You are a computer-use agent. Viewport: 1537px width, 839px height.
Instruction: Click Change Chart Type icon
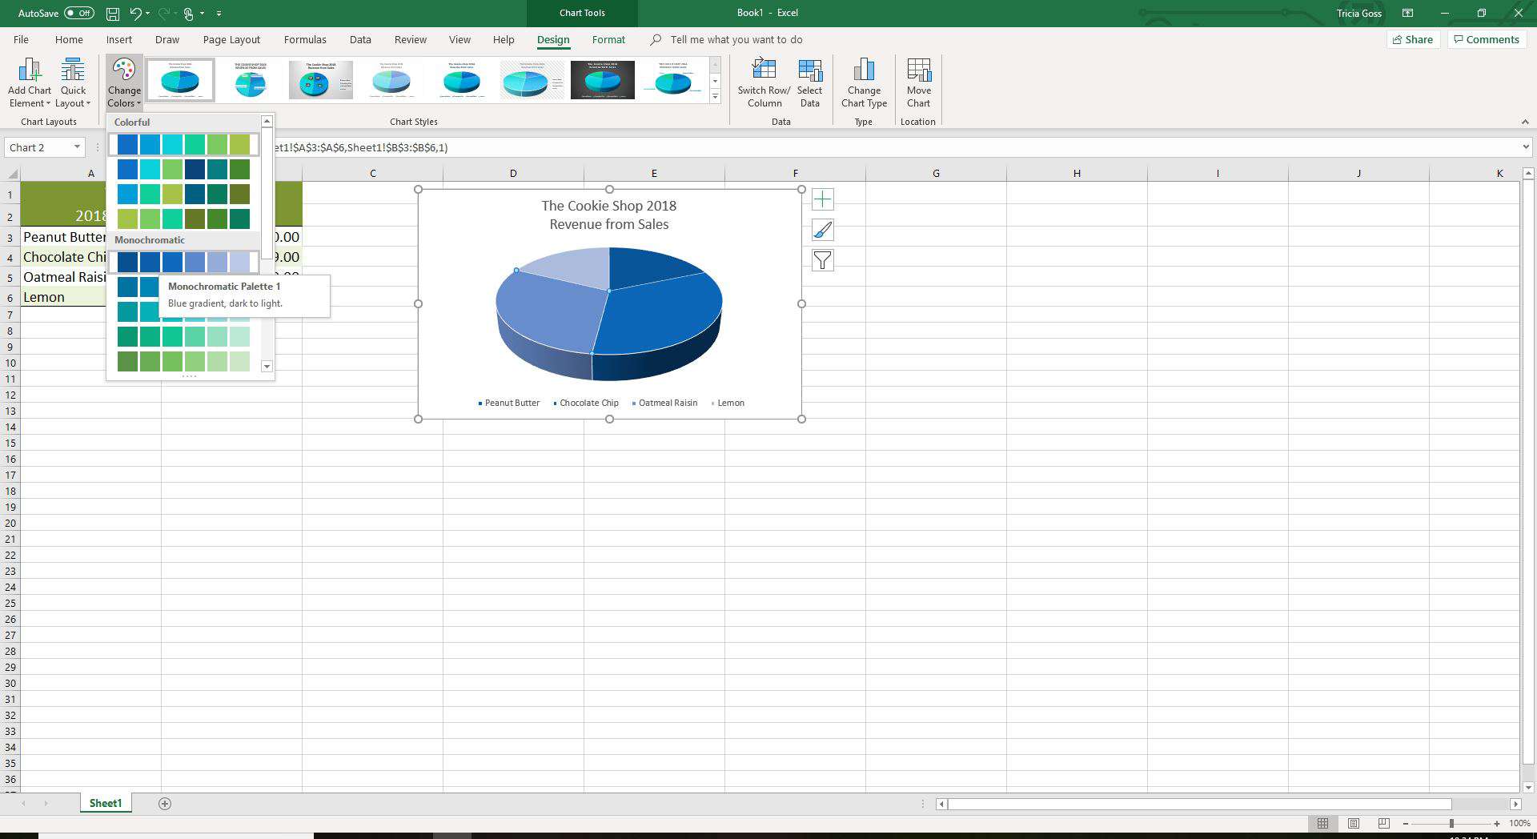pos(864,83)
